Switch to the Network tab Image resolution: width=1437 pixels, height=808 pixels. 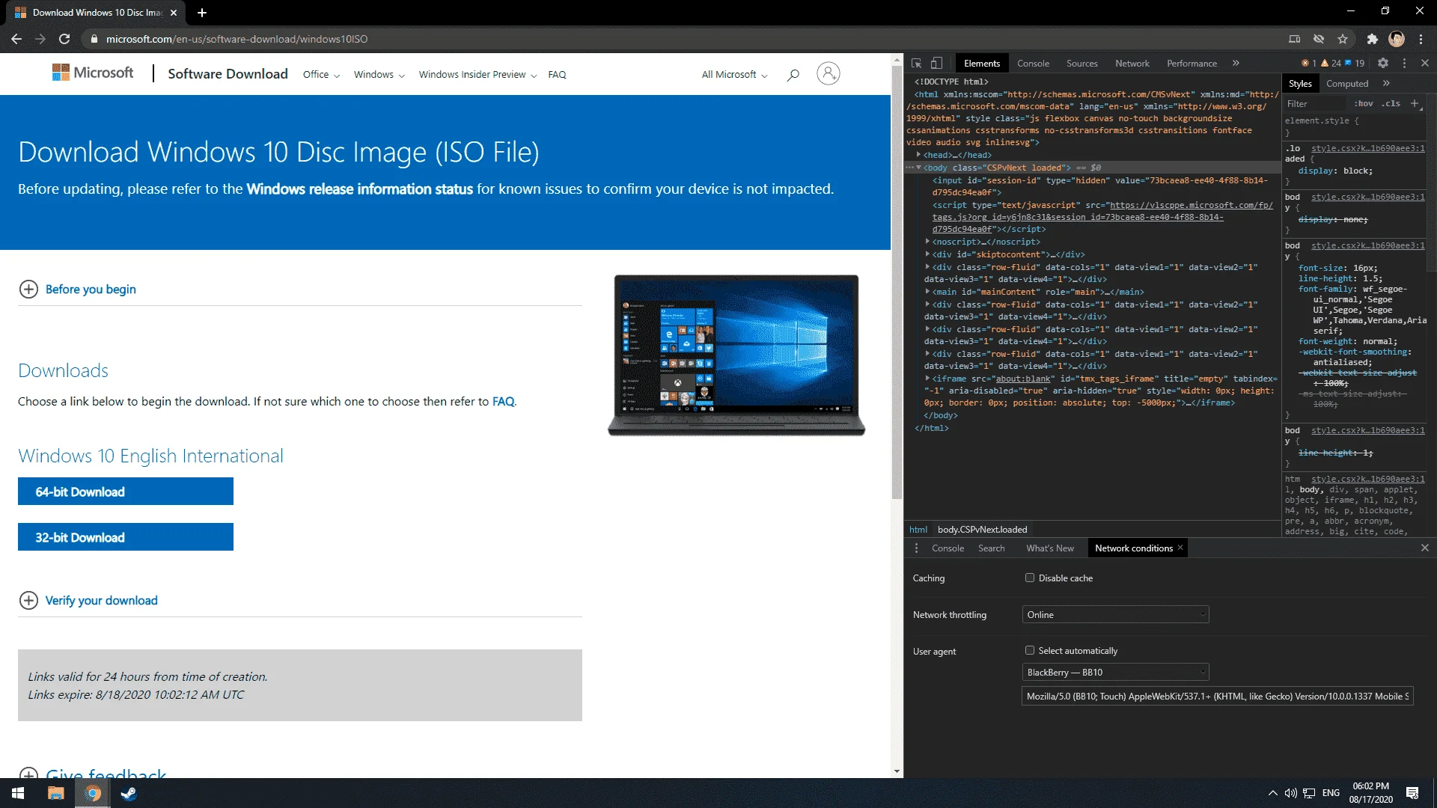point(1132,64)
